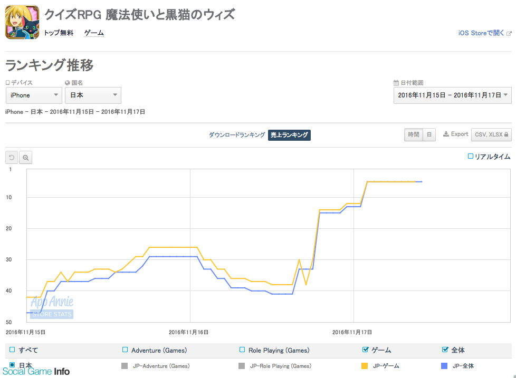Toggle the 日本 country checkbox

pos(12,364)
